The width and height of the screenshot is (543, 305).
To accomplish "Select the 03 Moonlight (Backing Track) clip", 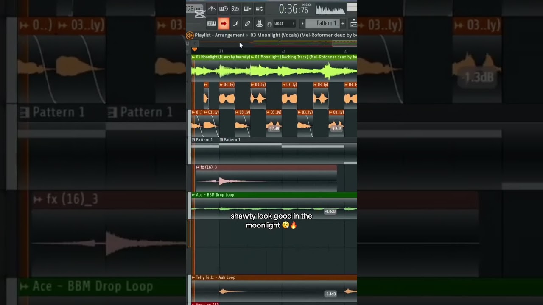I will point(304,68).
